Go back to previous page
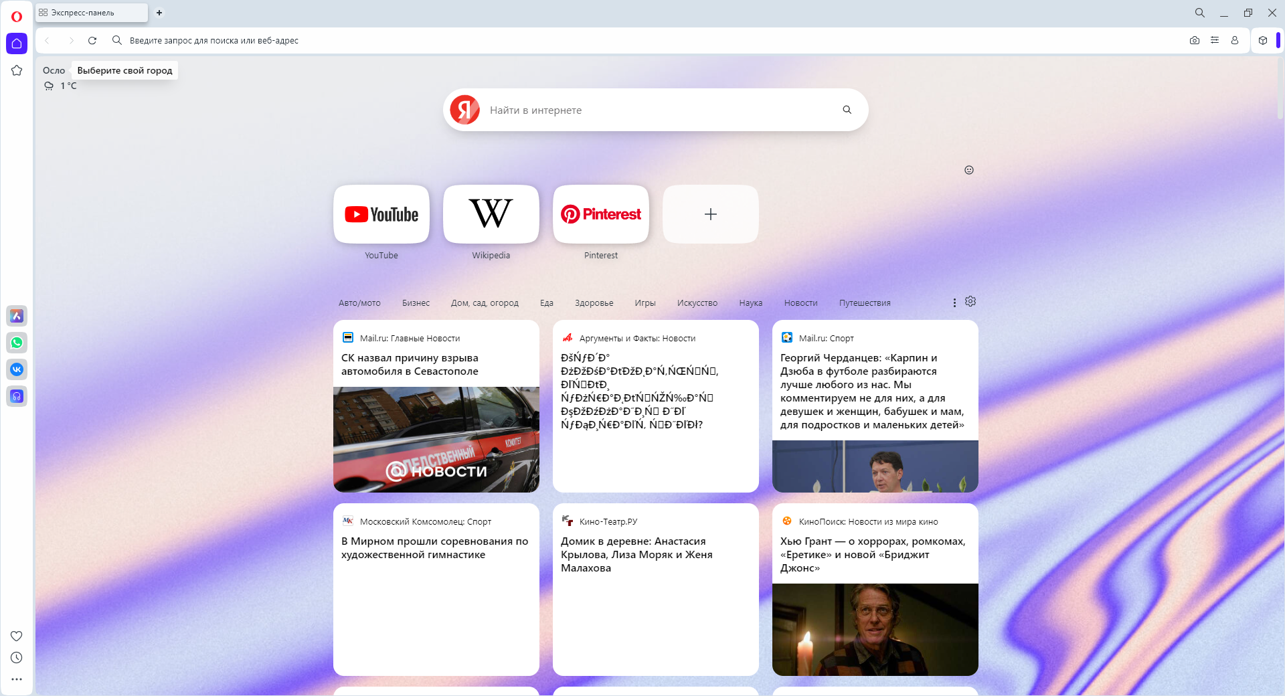Screen dimensions: 1285x696 click(48, 40)
